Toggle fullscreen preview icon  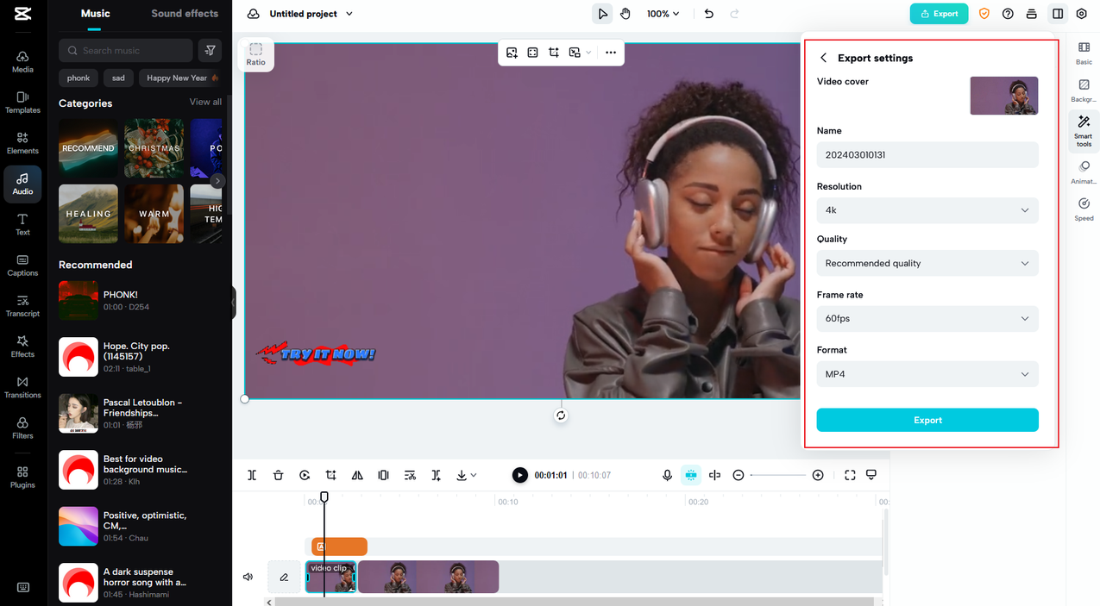point(850,475)
